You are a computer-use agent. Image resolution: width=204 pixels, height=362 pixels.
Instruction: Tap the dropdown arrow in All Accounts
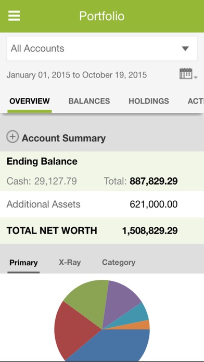[x=185, y=49]
